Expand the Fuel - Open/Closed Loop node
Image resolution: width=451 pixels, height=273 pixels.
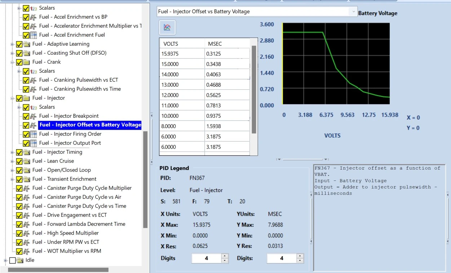coord(12,170)
